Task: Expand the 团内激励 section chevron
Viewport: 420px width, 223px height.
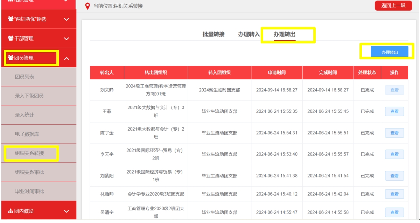Action: pos(66,211)
